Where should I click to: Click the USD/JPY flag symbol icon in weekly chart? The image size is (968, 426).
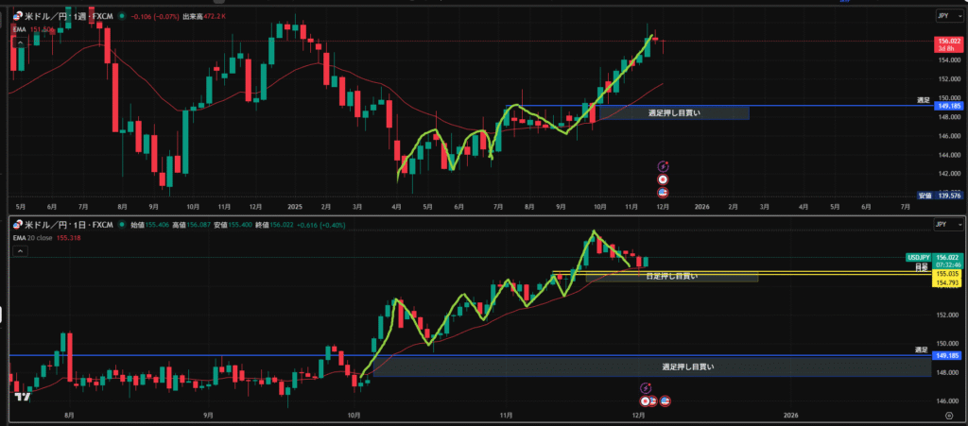pyautogui.click(x=17, y=16)
